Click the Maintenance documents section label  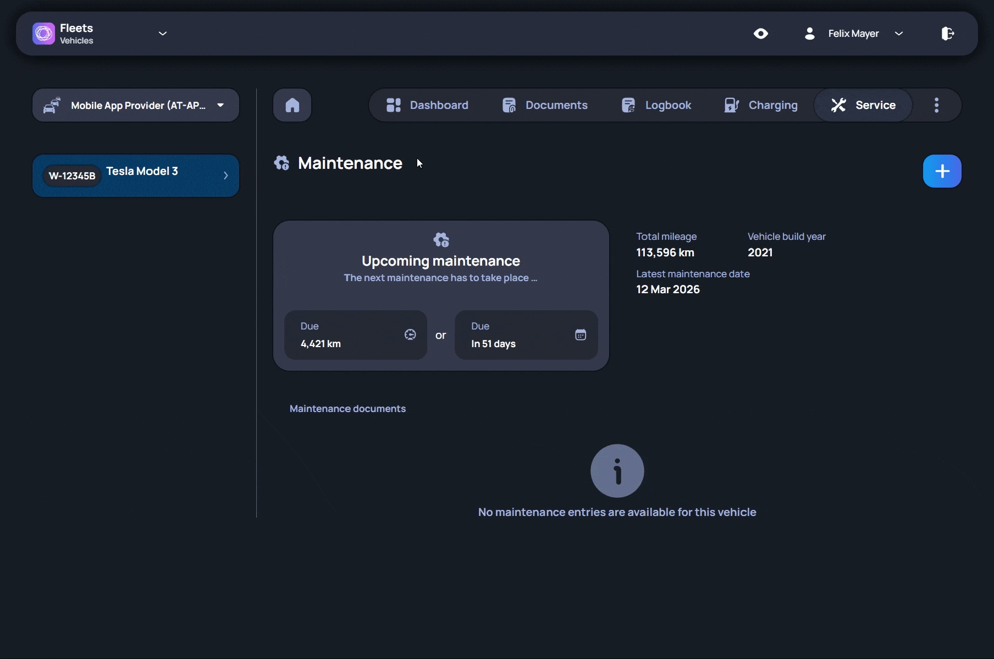coord(347,409)
